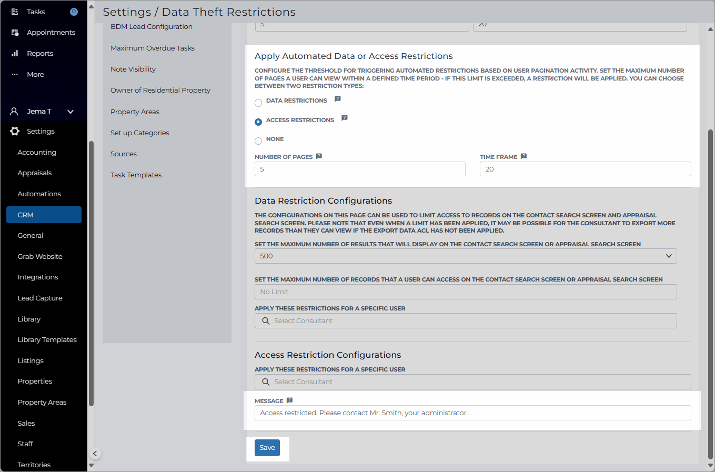The width and height of the screenshot is (715, 472).
Task: Click the main page vertical scrollbar
Action: (711, 295)
